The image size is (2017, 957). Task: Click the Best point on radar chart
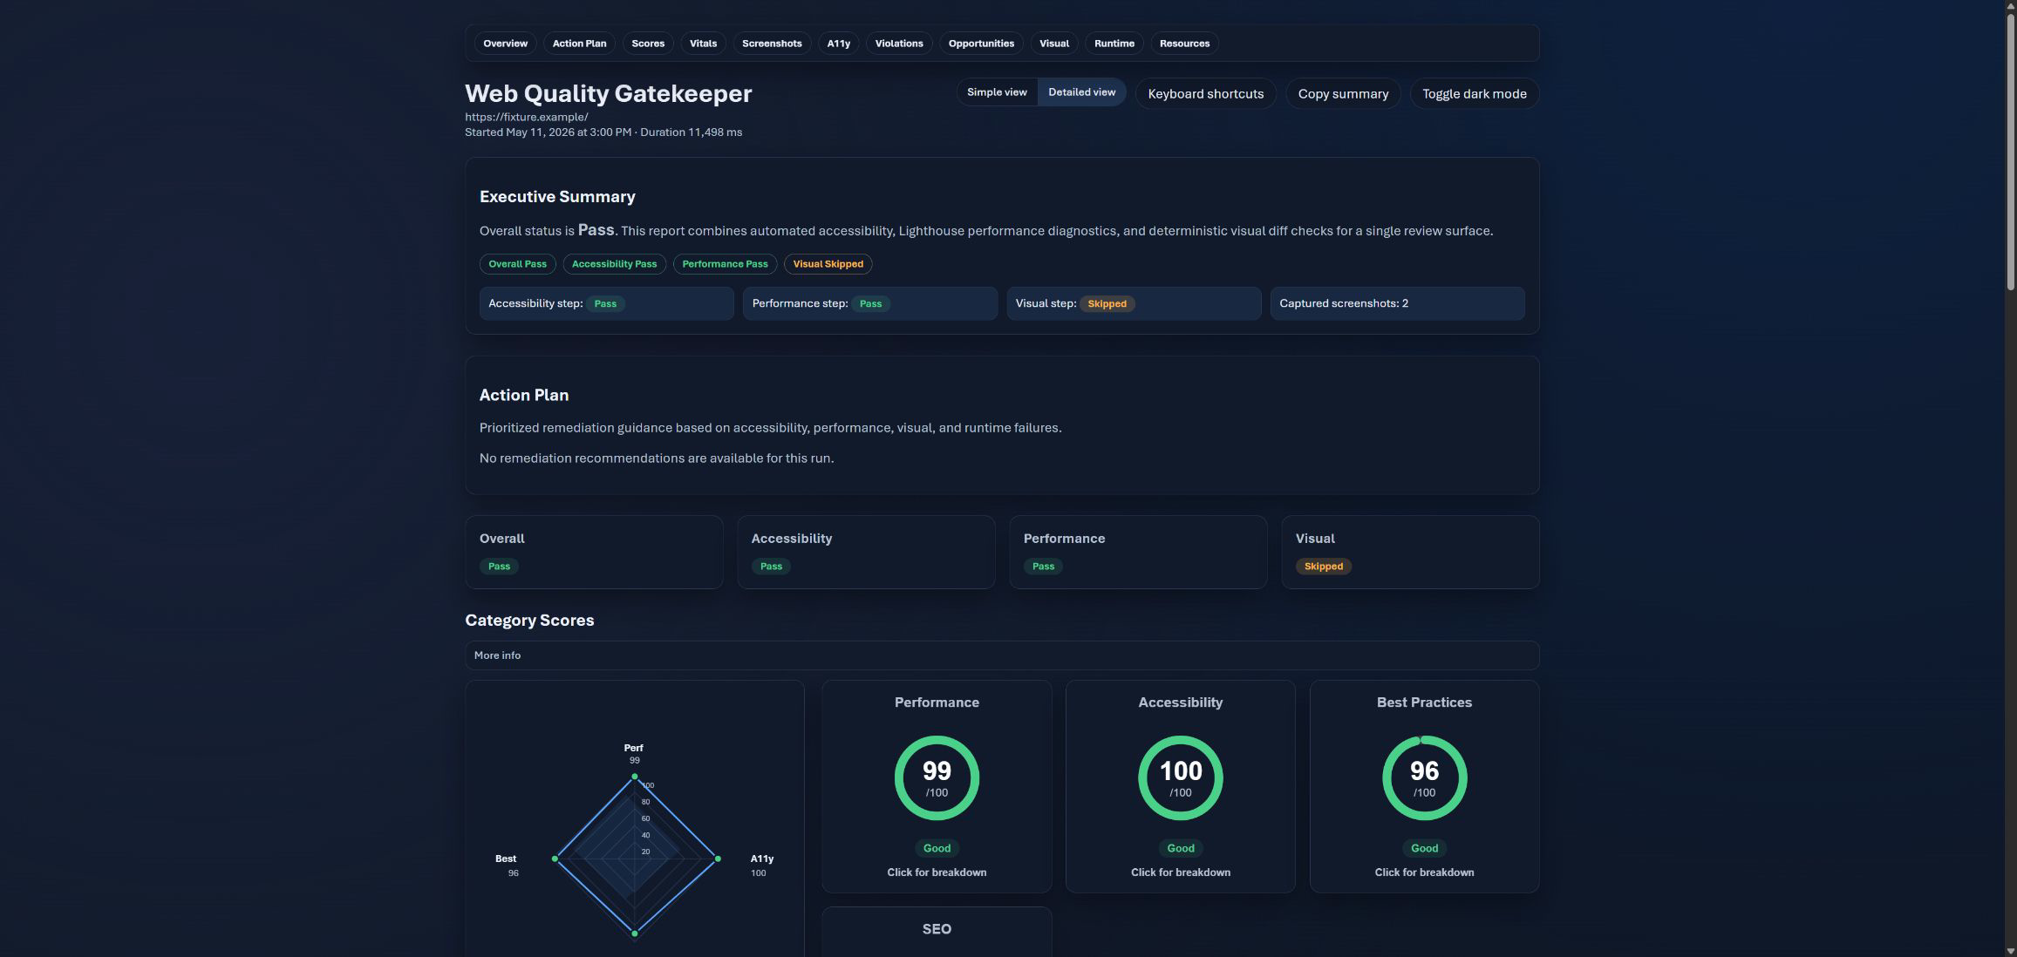point(555,859)
